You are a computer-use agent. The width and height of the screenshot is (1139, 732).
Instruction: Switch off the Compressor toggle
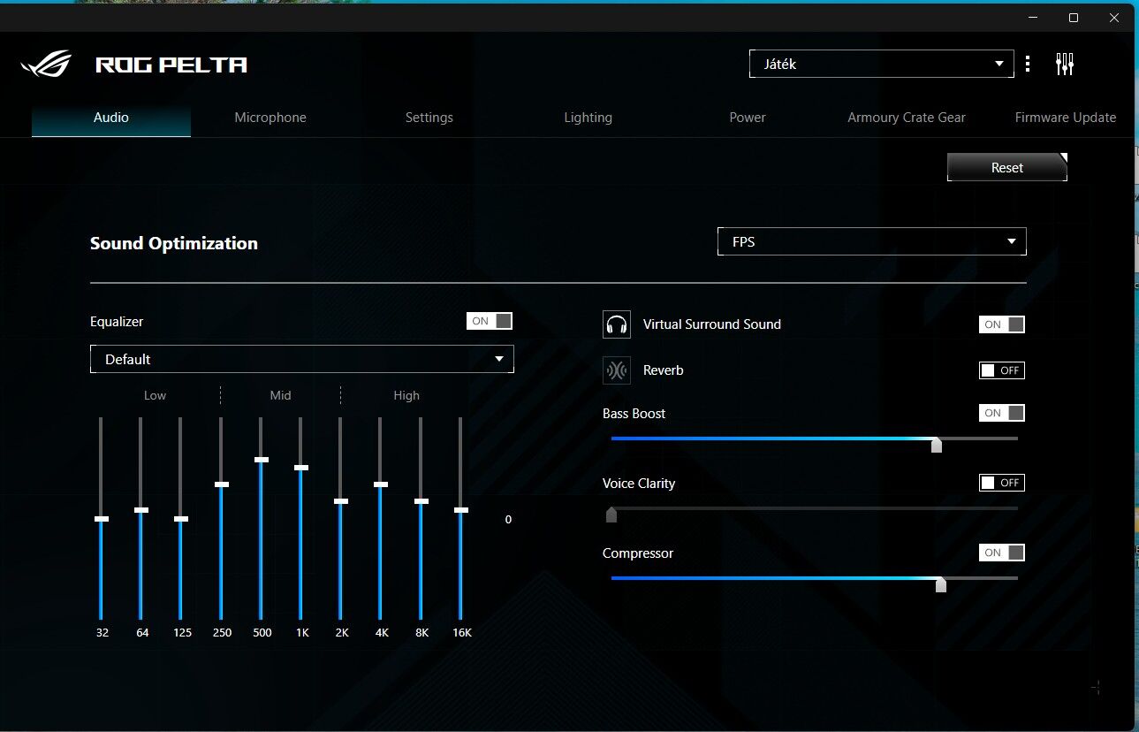click(x=1002, y=553)
